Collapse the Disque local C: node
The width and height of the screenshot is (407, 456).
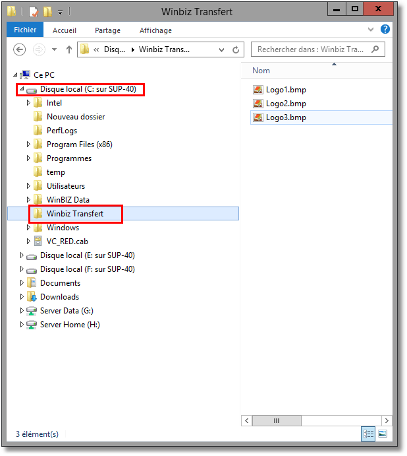tap(22, 88)
